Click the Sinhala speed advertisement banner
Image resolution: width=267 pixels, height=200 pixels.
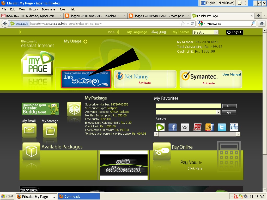(124, 165)
